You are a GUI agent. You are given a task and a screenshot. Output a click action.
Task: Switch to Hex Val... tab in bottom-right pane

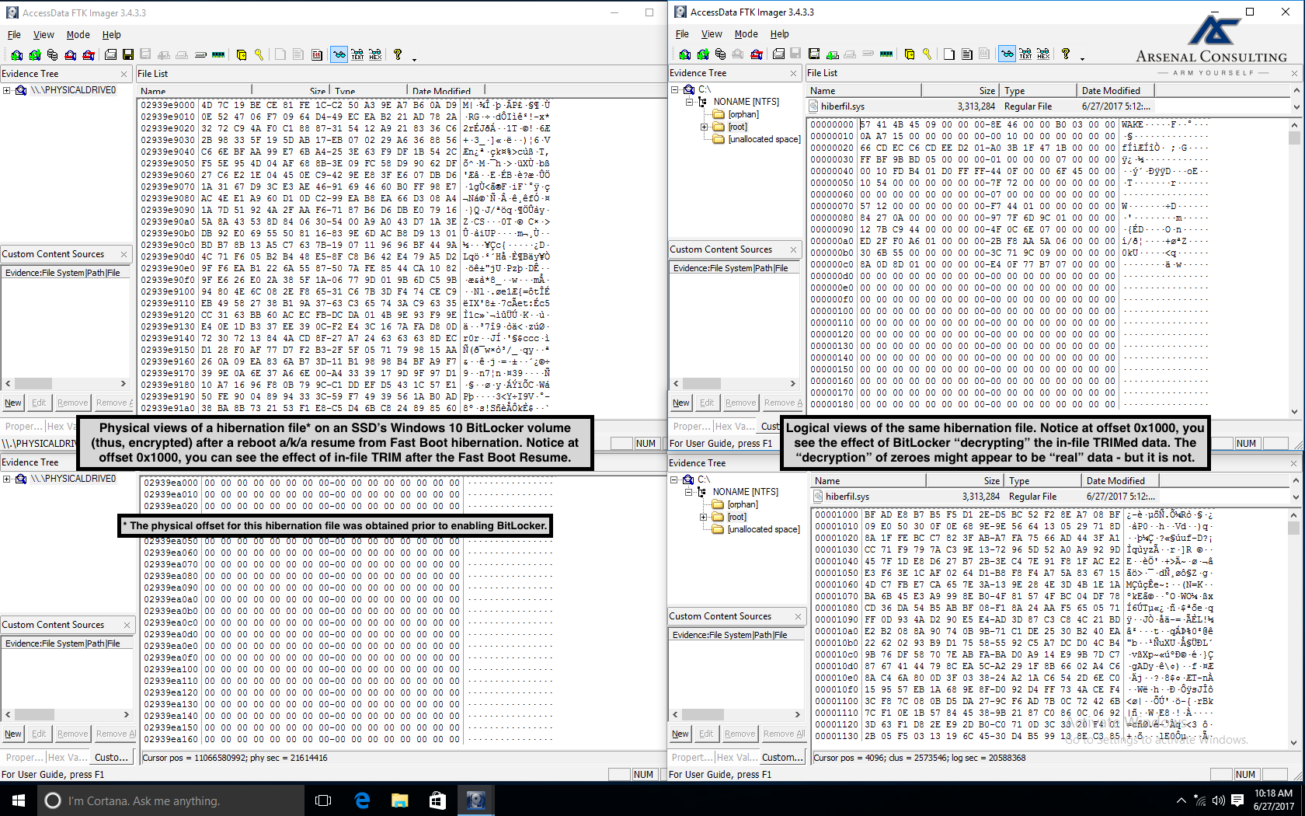tap(736, 758)
